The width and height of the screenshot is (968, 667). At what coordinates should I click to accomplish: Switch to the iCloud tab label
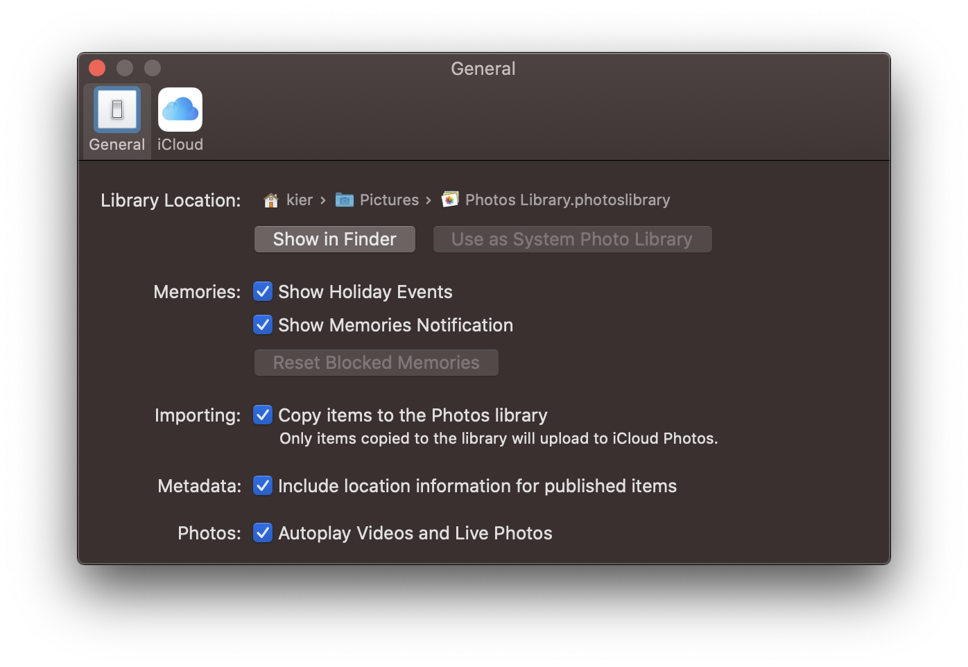pos(180,144)
